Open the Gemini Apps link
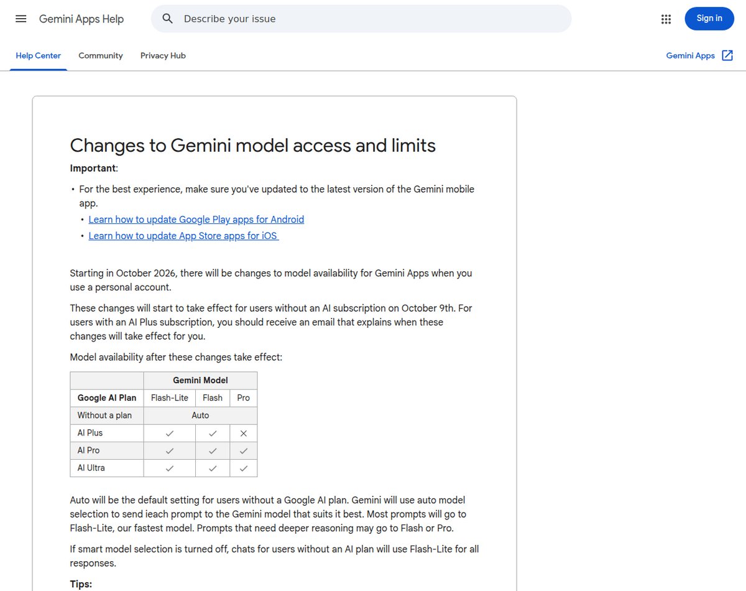Image resolution: width=746 pixels, height=591 pixels. pyautogui.click(x=690, y=55)
